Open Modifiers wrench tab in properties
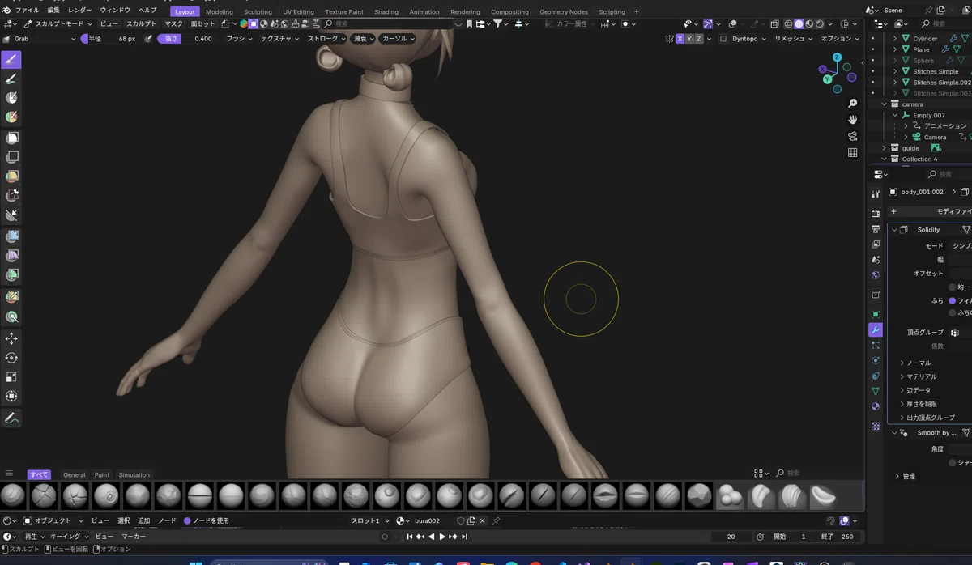Image resolution: width=972 pixels, height=565 pixels. click(x=876, y=330)
